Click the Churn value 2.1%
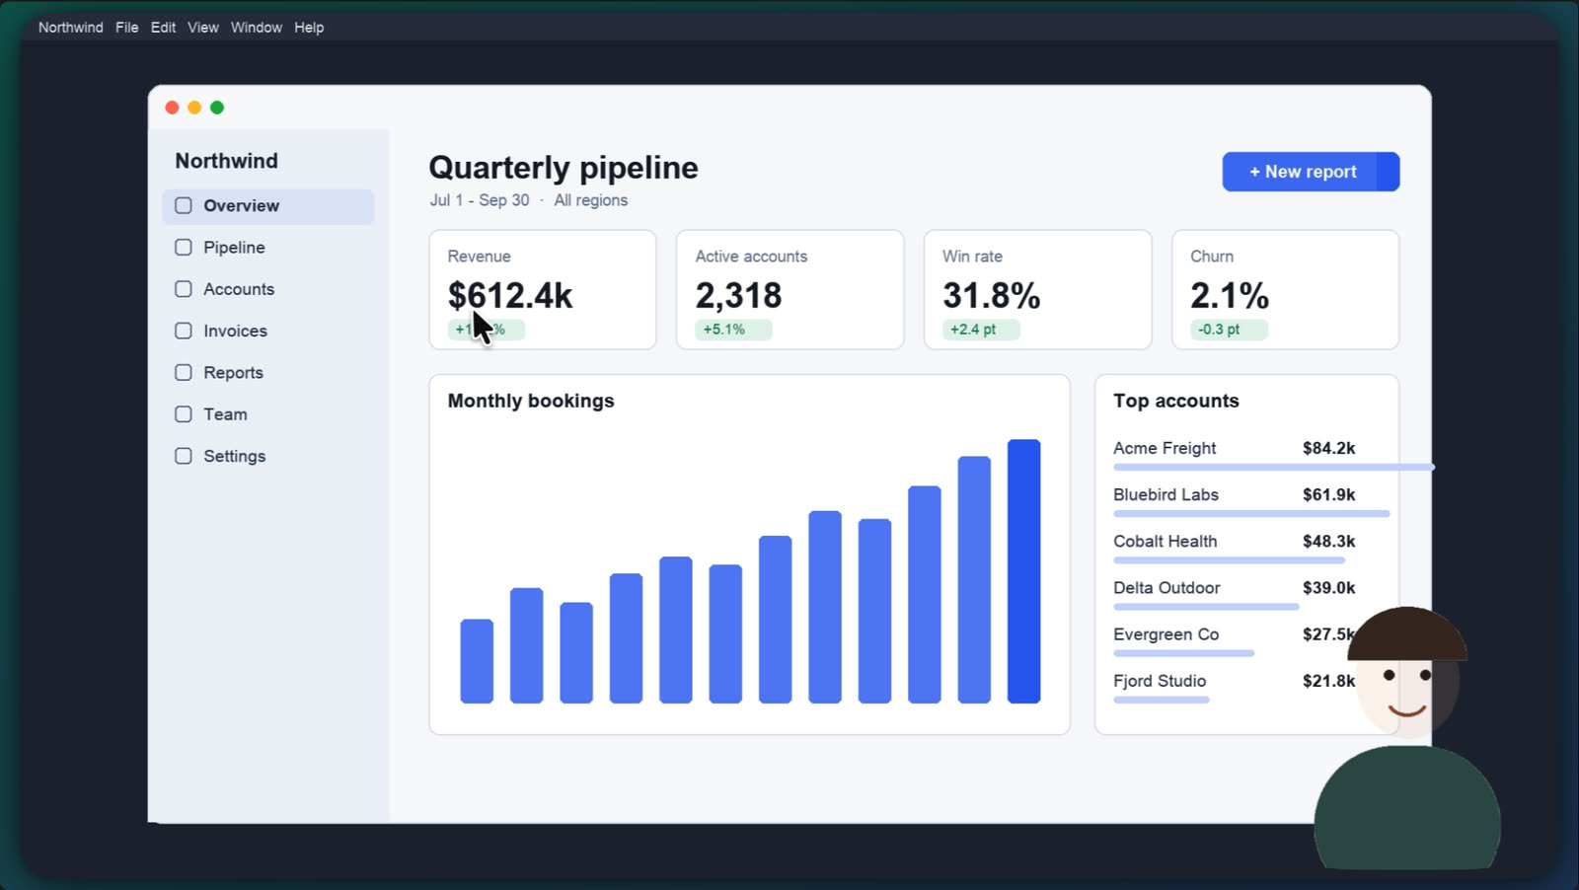The image size is (1579, 890). point(1230,295)
